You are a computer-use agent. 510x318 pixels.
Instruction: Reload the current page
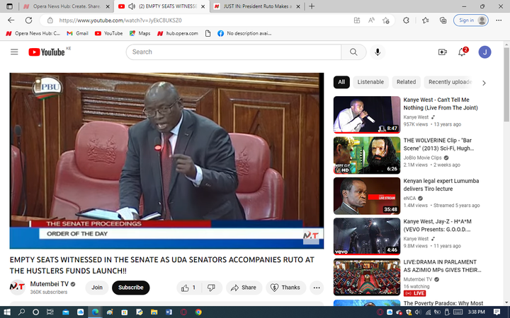pyautogui.click(x=28, y=20)
